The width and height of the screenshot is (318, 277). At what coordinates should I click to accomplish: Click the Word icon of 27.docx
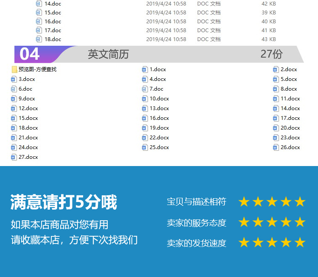click(x=14, y=157)
